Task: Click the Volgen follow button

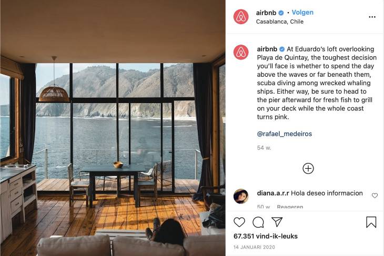Action: pos(302,12)
